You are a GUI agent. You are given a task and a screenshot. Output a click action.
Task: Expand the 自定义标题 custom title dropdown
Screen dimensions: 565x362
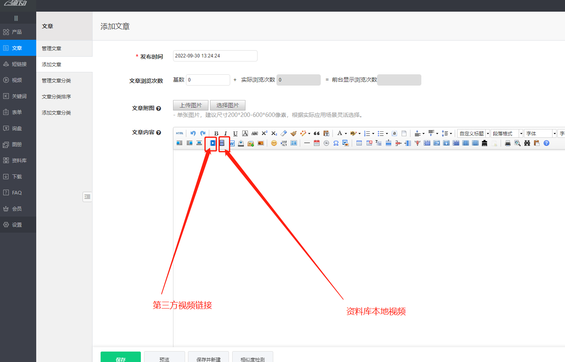pyautogui.click(x=473, y=133)
